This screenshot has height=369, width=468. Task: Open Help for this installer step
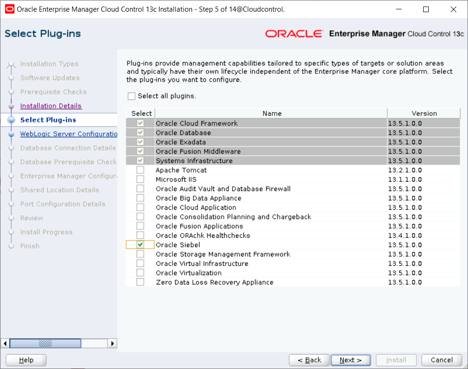pos(26,360)
